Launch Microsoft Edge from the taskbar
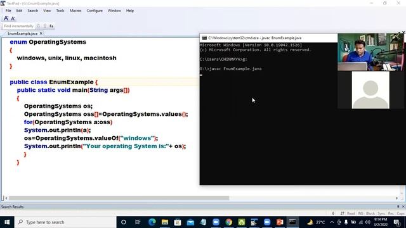Image resolution: width=406 pixels, height=228 pixels. [x=152, y=222]
